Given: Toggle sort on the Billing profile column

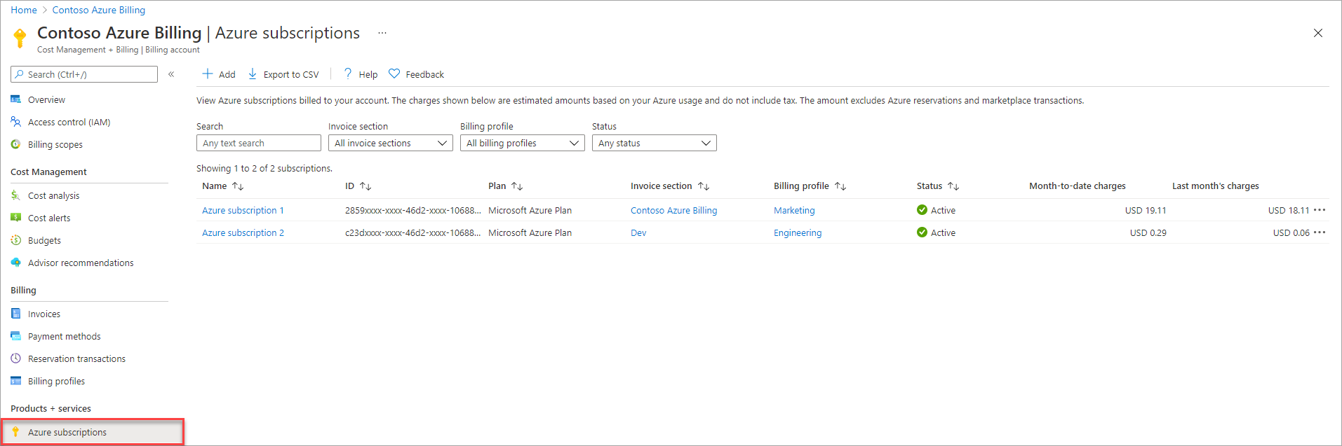Looking at the screenshot, I should click(x=840, y=186).
